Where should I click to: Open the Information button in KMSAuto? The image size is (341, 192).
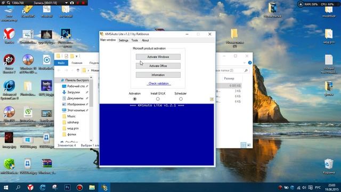point(158,75)
